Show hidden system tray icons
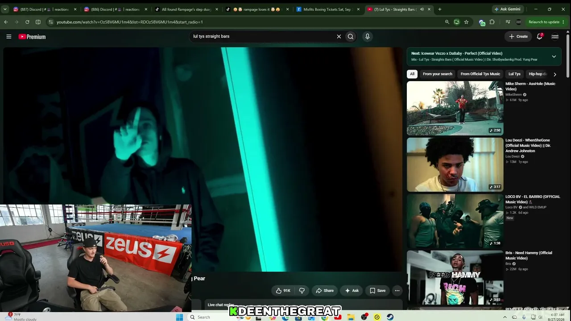This screenshot has width=571, height=321. [505, 317]
